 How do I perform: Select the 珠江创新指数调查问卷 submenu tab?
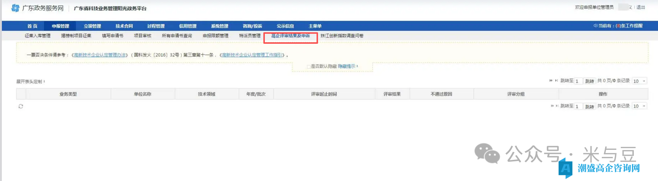pos(342,36)
